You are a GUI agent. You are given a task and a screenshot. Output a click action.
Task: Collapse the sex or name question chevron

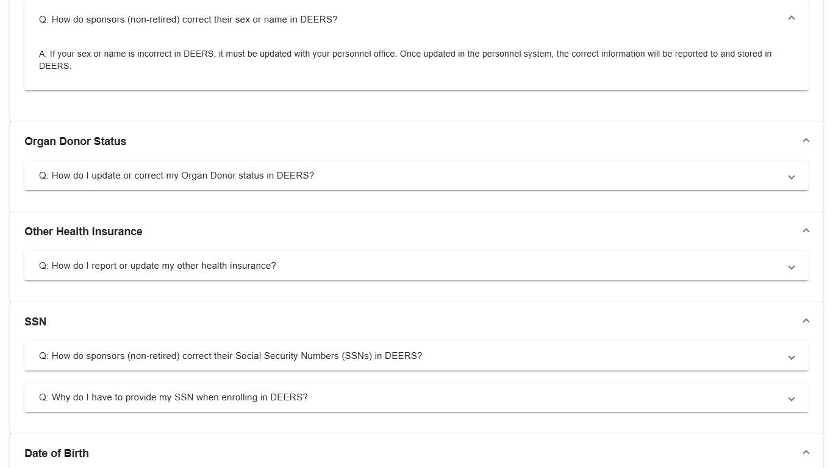point(791,18)
